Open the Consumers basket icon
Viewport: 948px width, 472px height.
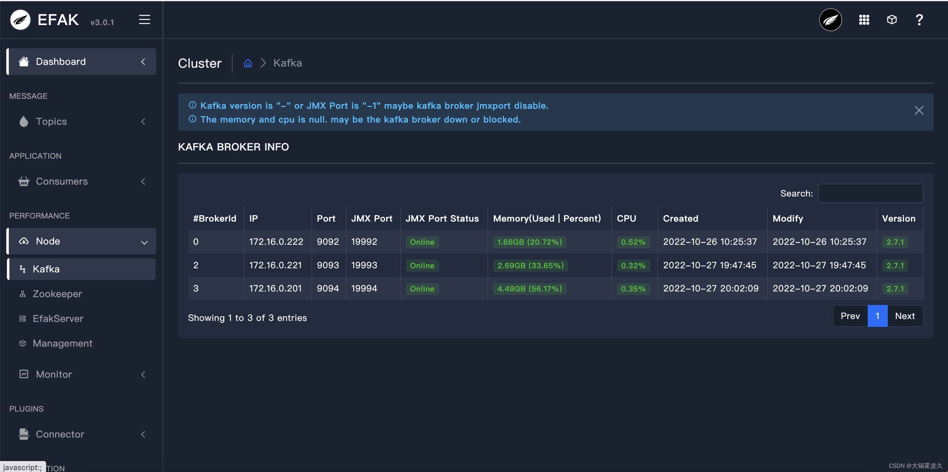pyautogui.click(x=24, y=181)
